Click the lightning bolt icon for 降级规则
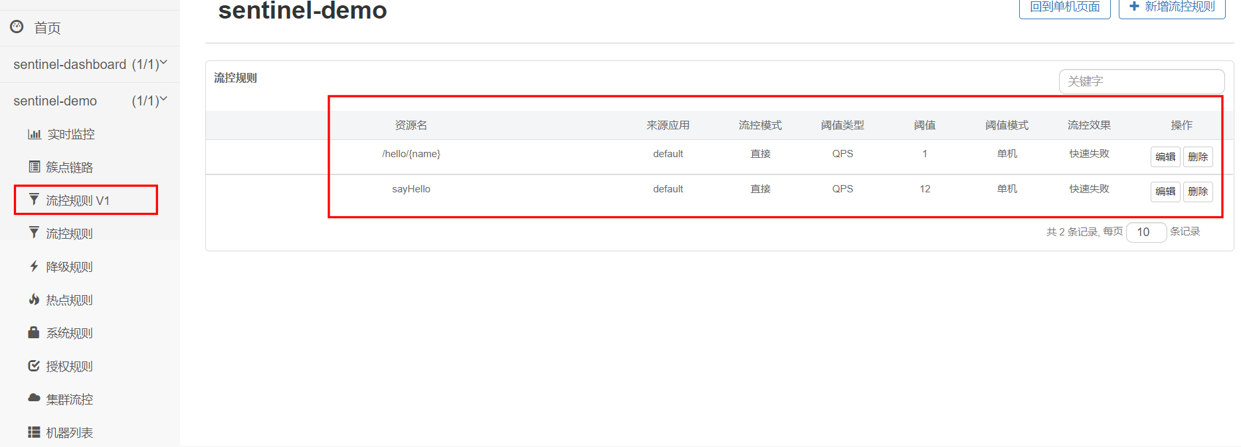The height and width of the screenshot is (447, 1241). 34,266
